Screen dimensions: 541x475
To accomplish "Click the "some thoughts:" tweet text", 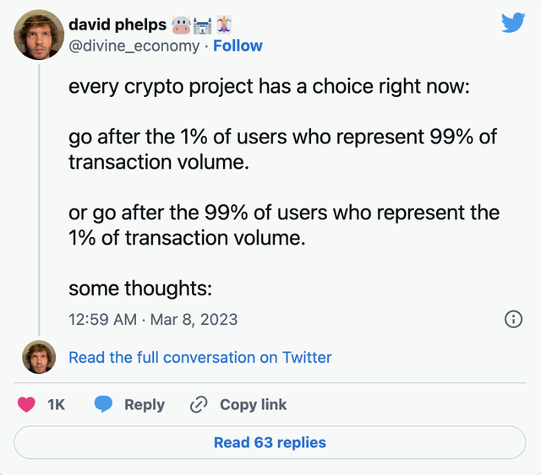I will [x=139, y=289].
